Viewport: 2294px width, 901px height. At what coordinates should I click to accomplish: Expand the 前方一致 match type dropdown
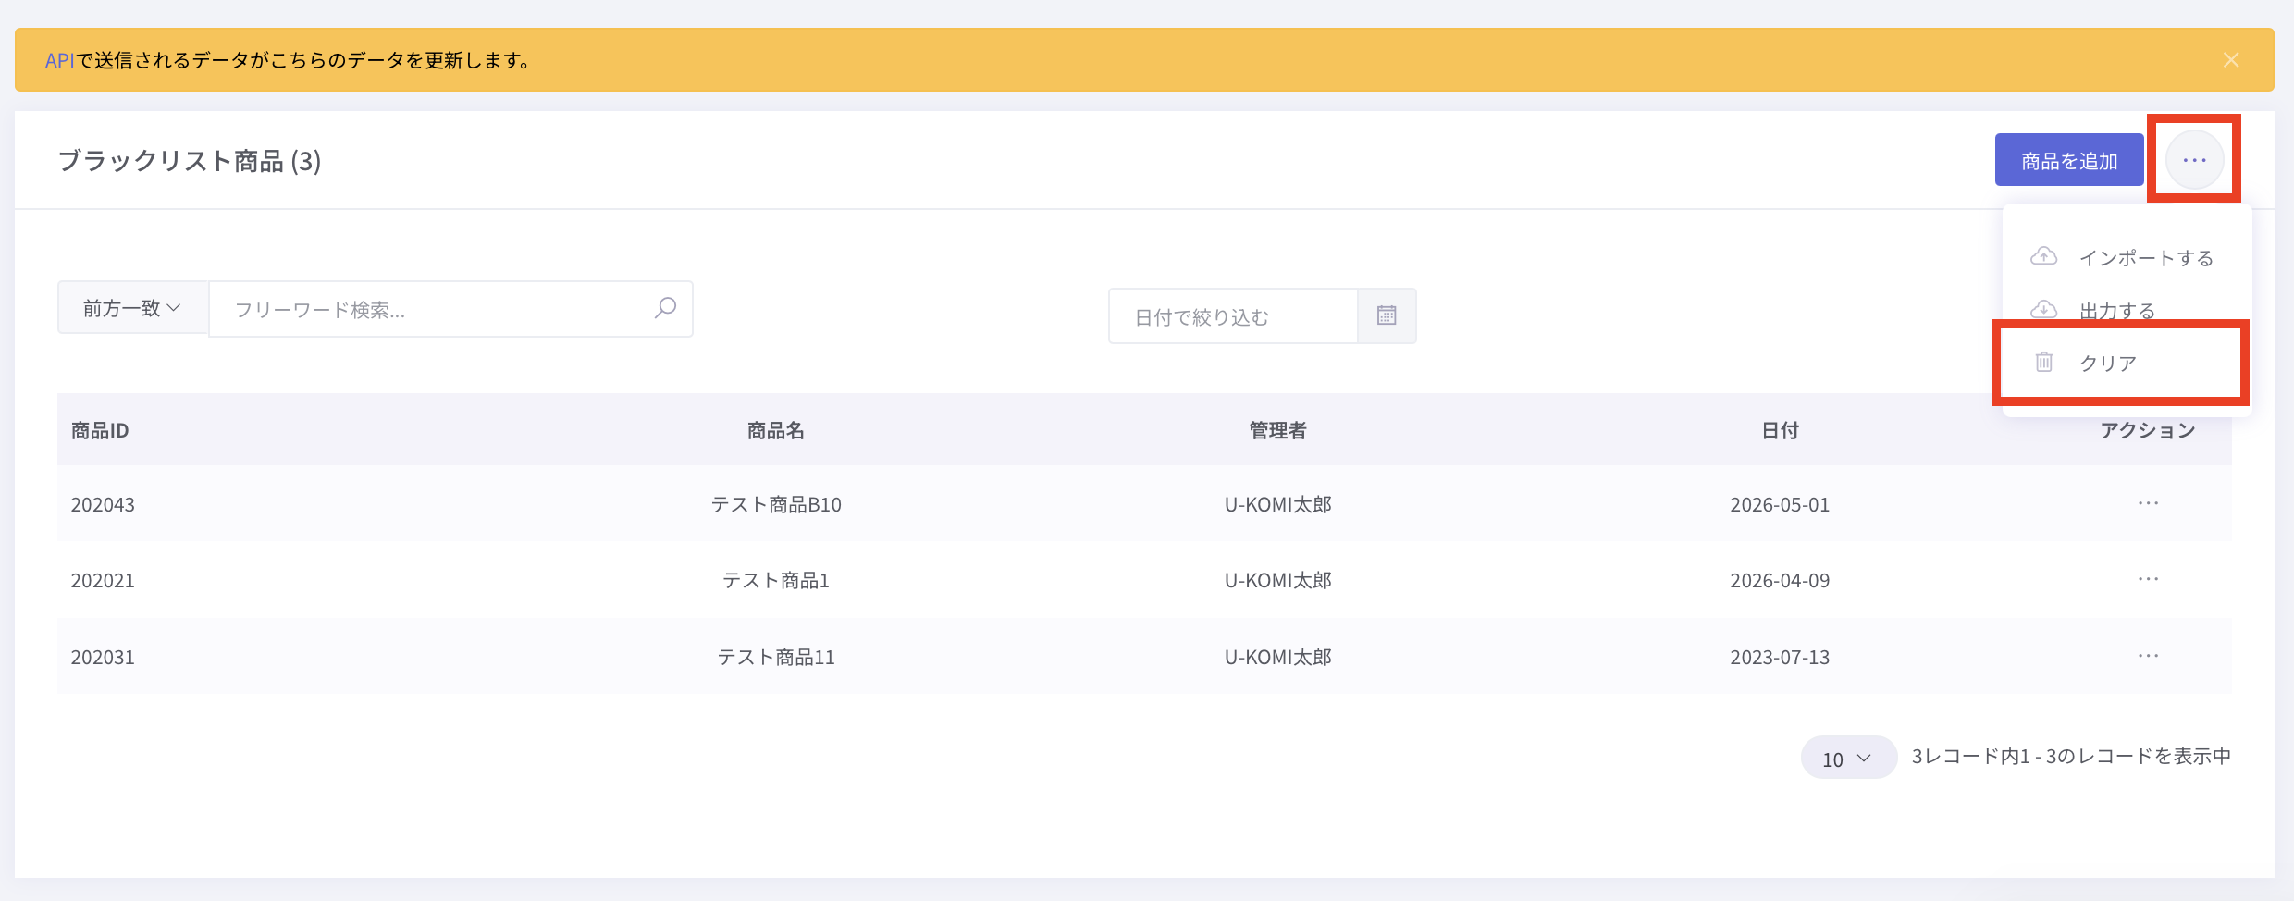click(132, 308)
